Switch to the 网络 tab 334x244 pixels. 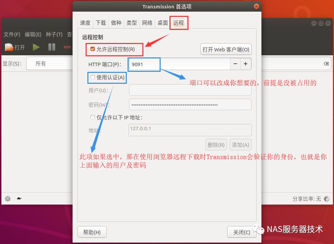tap(147, 23)
